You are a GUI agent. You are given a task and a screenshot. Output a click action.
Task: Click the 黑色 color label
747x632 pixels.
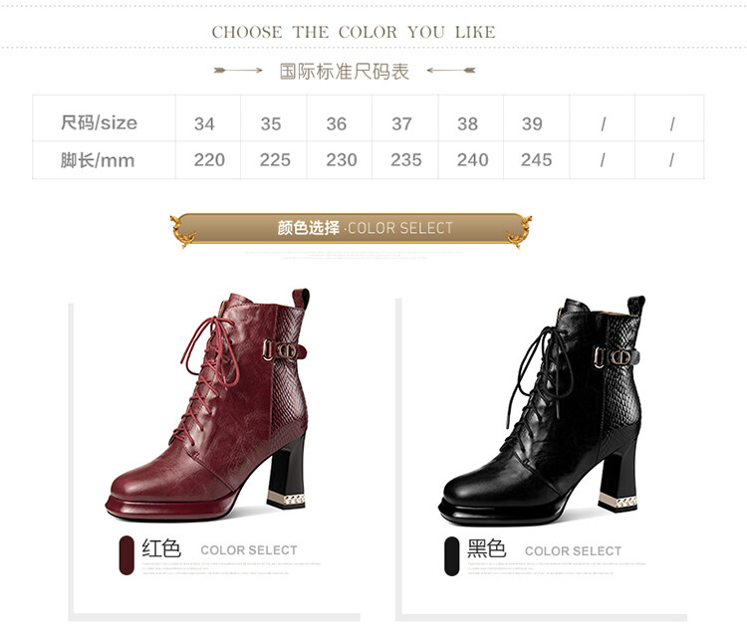(x=486, y=548)
